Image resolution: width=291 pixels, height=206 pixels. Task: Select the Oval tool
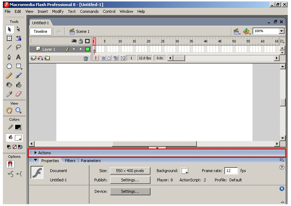click(9, 66)
